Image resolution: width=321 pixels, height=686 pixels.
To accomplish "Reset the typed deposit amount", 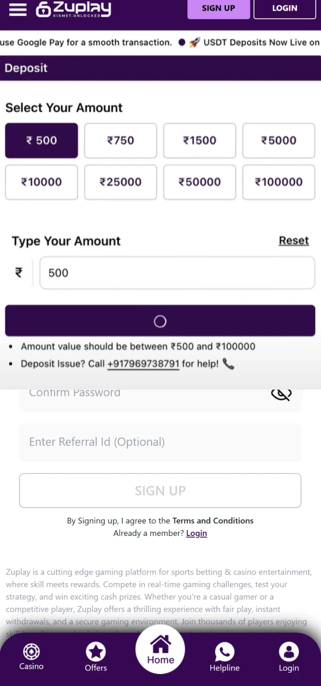I will click(x=294, y=240).
